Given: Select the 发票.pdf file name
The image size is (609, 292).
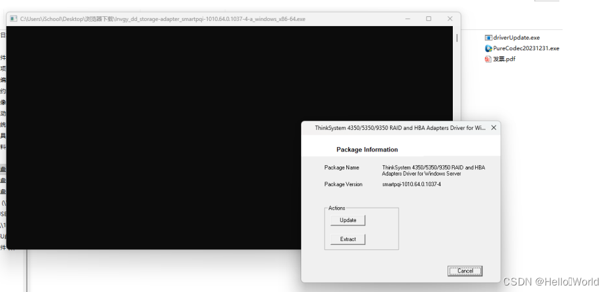Looking at the screenshot, I should (504, 59).
